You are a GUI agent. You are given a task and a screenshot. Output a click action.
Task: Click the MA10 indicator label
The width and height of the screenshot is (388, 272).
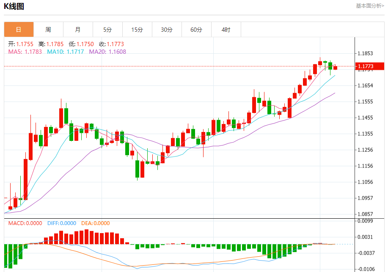pos(65,52)
